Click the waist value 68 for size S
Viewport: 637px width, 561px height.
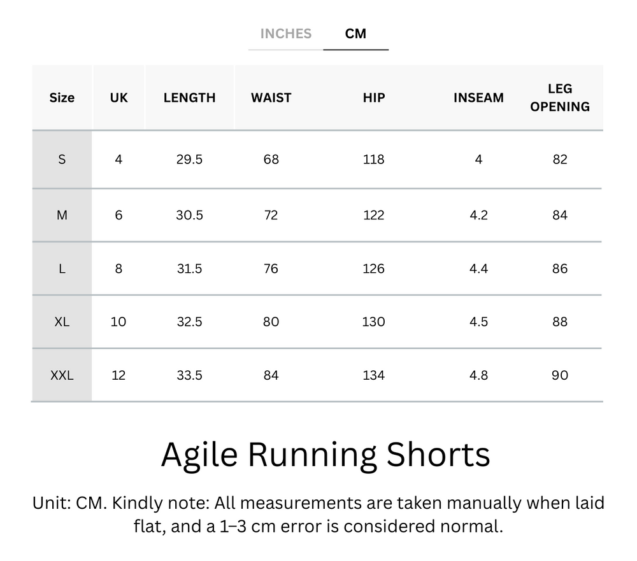(271, 160)
